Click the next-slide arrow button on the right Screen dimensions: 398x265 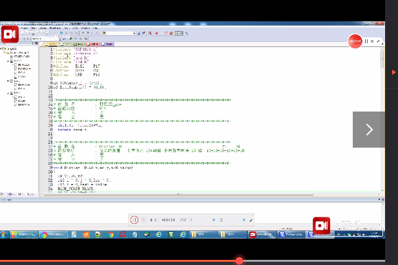click(x=369, y=130)
